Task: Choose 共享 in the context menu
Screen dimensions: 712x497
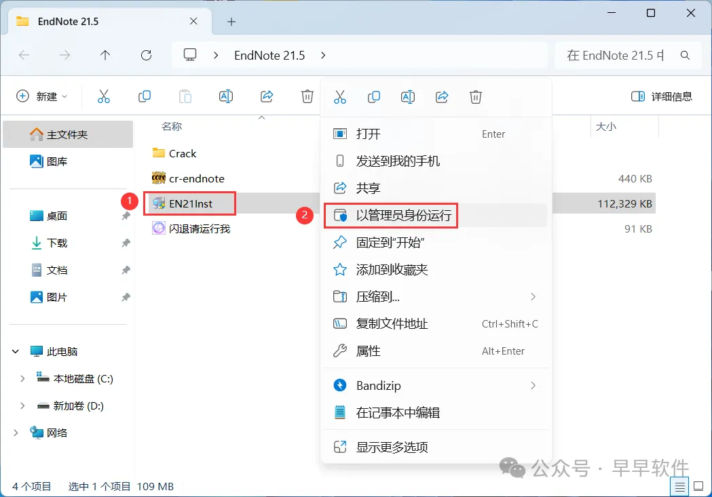Action: [436, 188]
